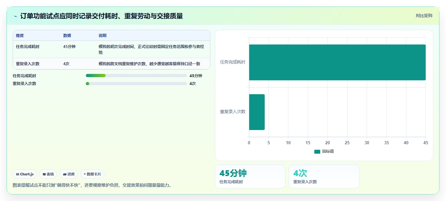Click the 维度 column header
This screenshot has height=201, width=446.
point(20,36)
